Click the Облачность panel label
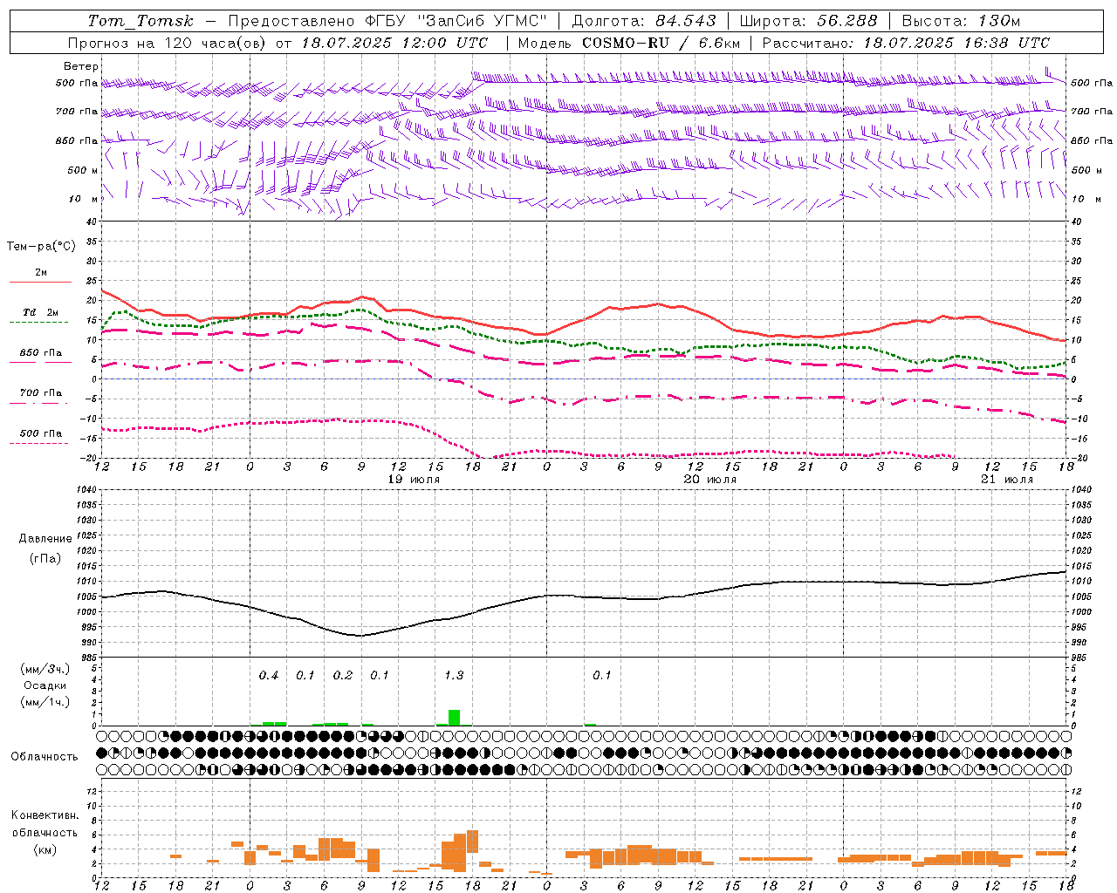 (45, 756)
